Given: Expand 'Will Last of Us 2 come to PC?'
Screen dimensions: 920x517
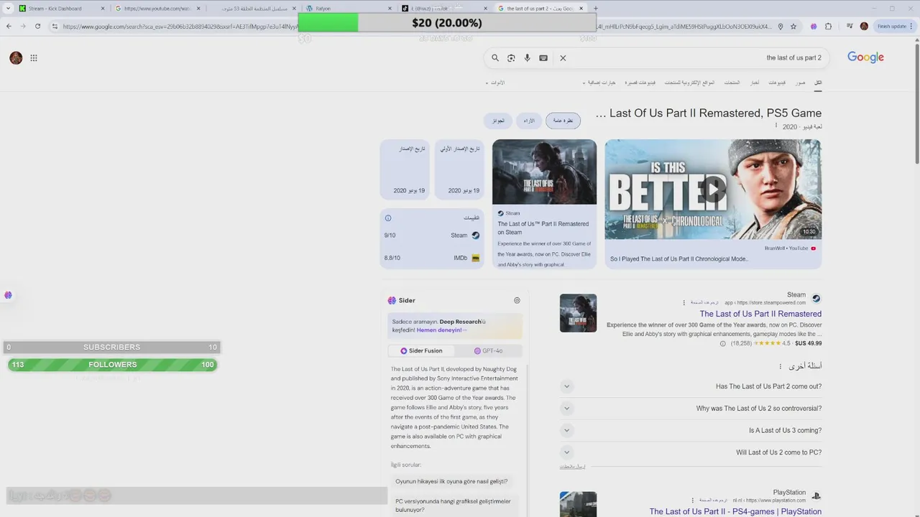Looking at the screenshot, I should (x=691, y=452).
